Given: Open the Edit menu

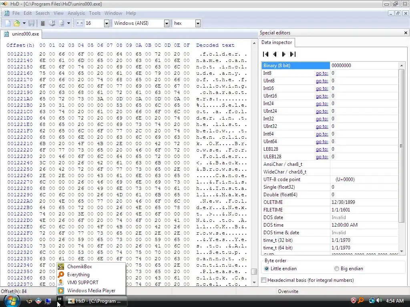Looking at the screenshot, I should tap(28, 13).
